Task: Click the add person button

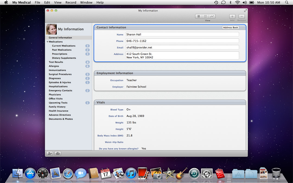Action: point(50,153)
